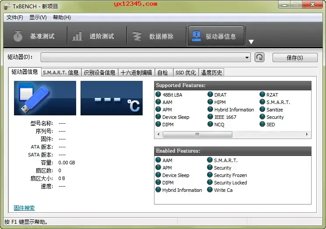Click the 序列号 label

pos(44,131)
